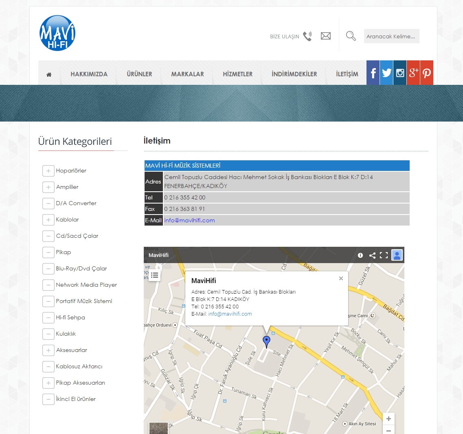Image resolution: width=463 pixels, height=434 pixels.
Task: Open the Google Plus icon
Action: tap(413, 73)
